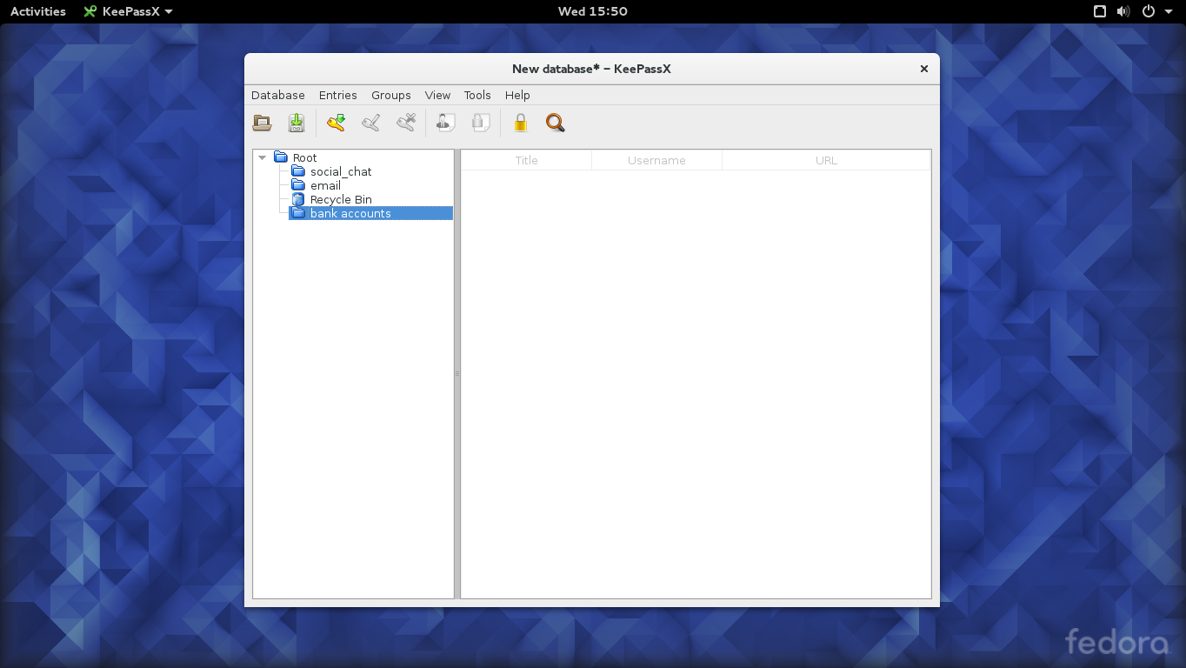
Task: Lock the database with the padlock icon
Action: pos(521,124)
